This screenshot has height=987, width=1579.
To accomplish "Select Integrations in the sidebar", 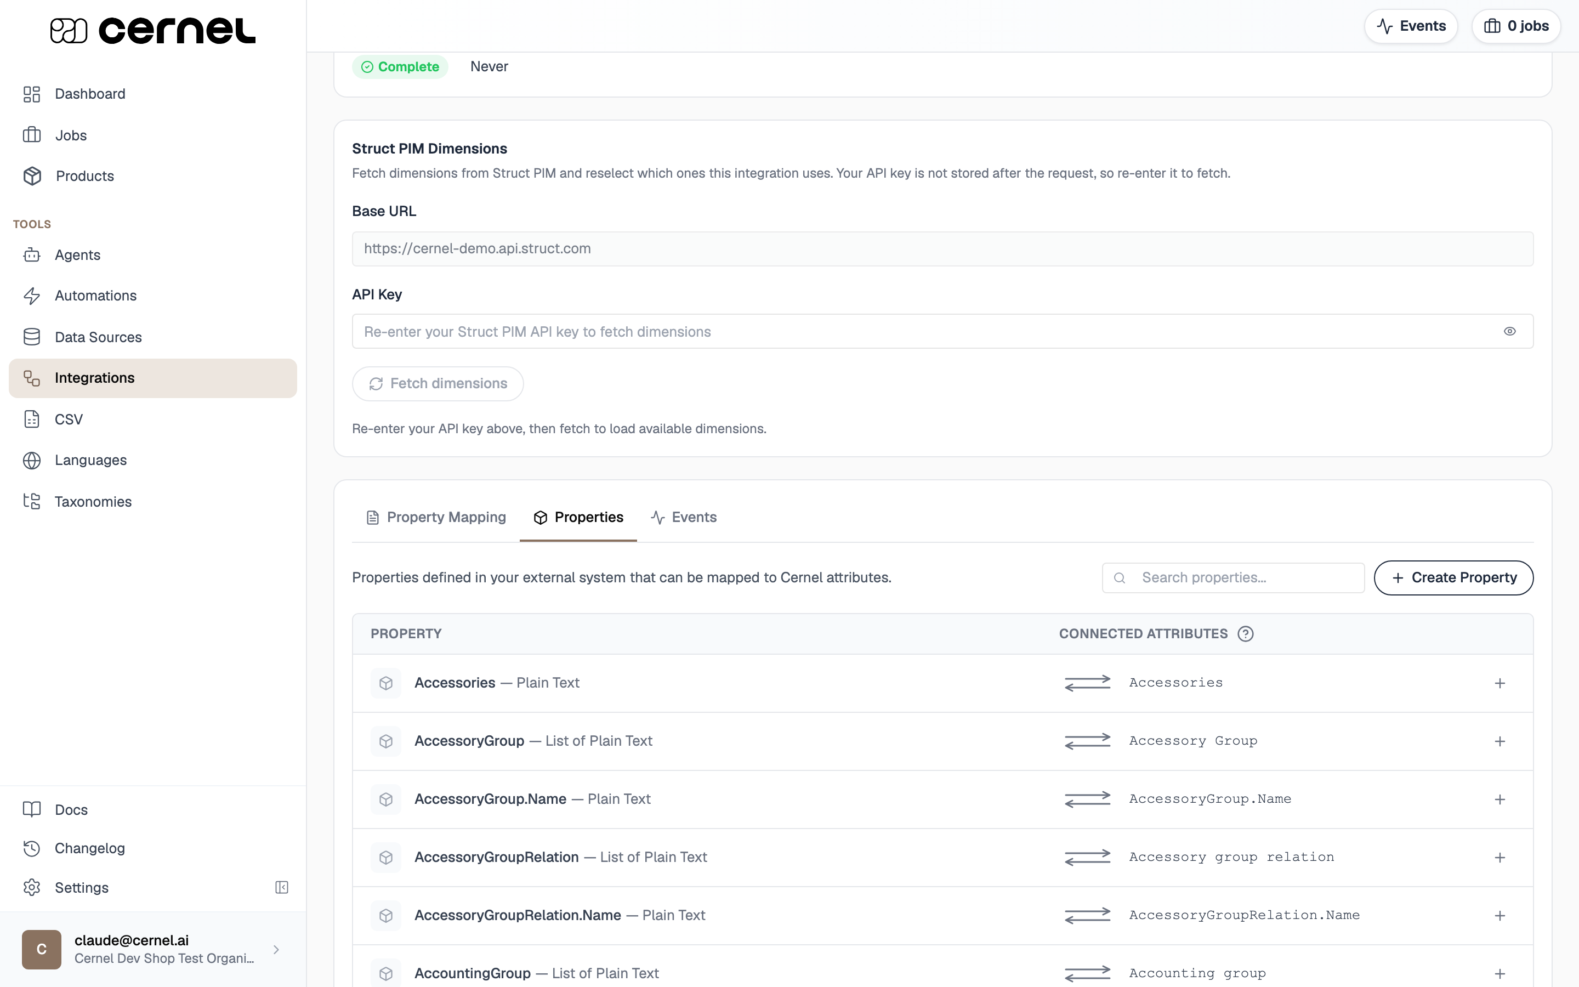I will (x=152, y=378).
